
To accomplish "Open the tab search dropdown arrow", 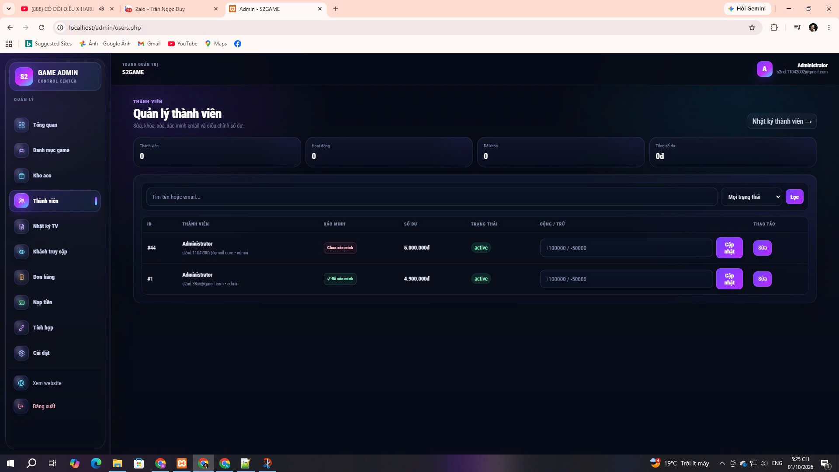I will click(x=8, y=9).
